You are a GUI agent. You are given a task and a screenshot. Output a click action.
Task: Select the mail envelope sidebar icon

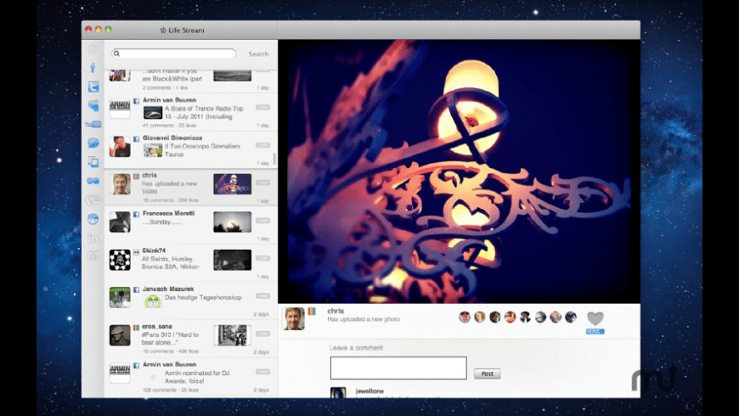(93, 256)
